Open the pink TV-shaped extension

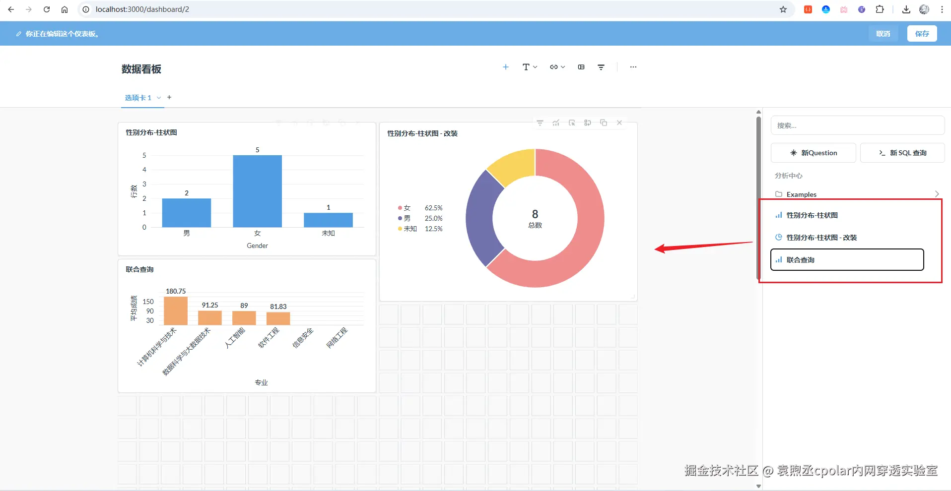844,9
